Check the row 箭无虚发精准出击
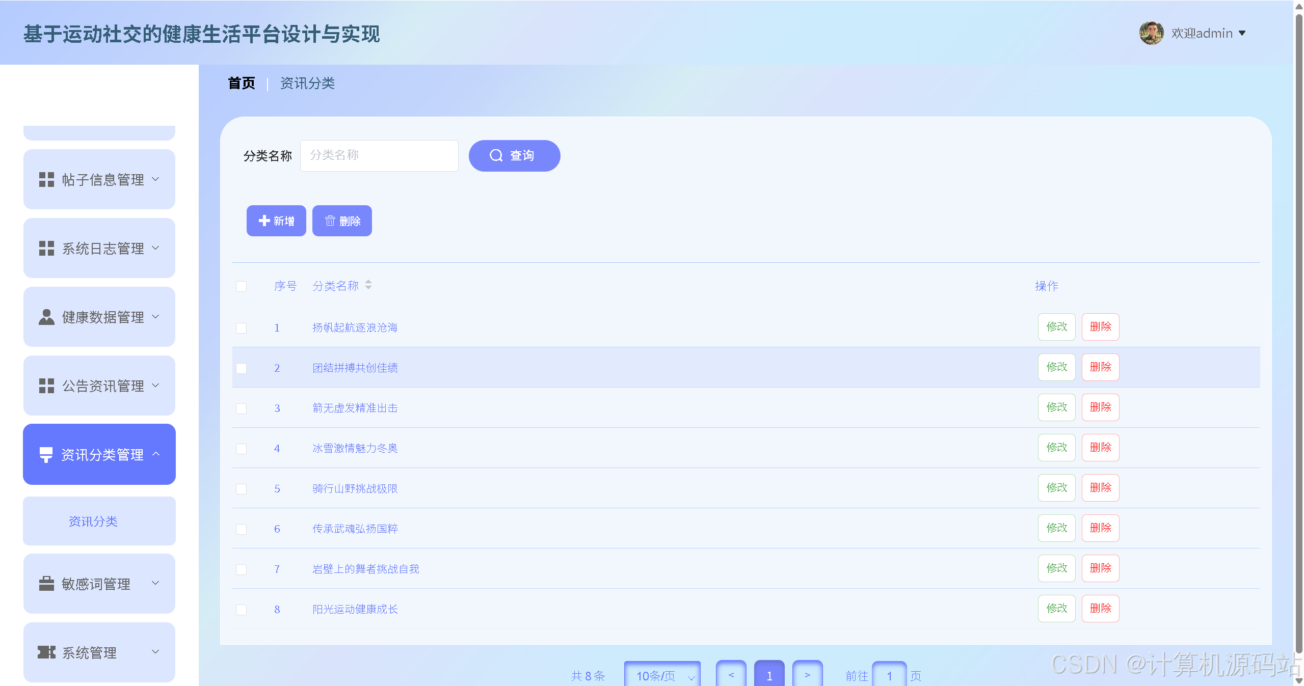 pyautogui.click(x=241, y=408)
